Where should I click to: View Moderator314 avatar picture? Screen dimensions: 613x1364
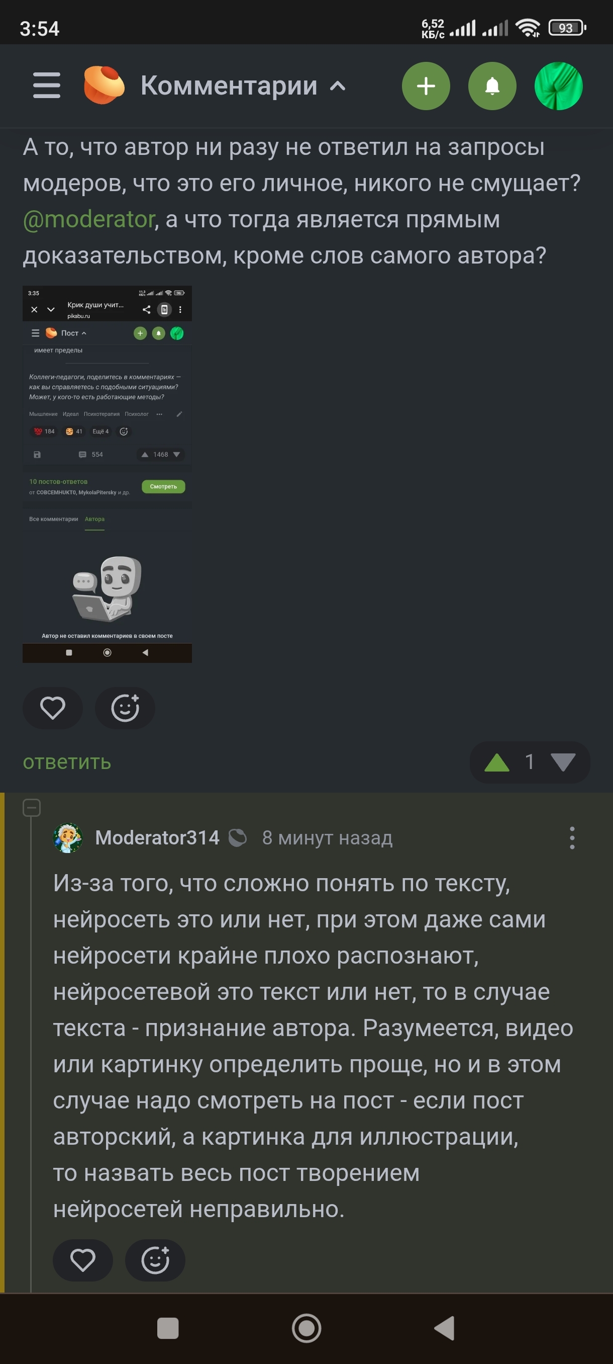coord(68,838)
